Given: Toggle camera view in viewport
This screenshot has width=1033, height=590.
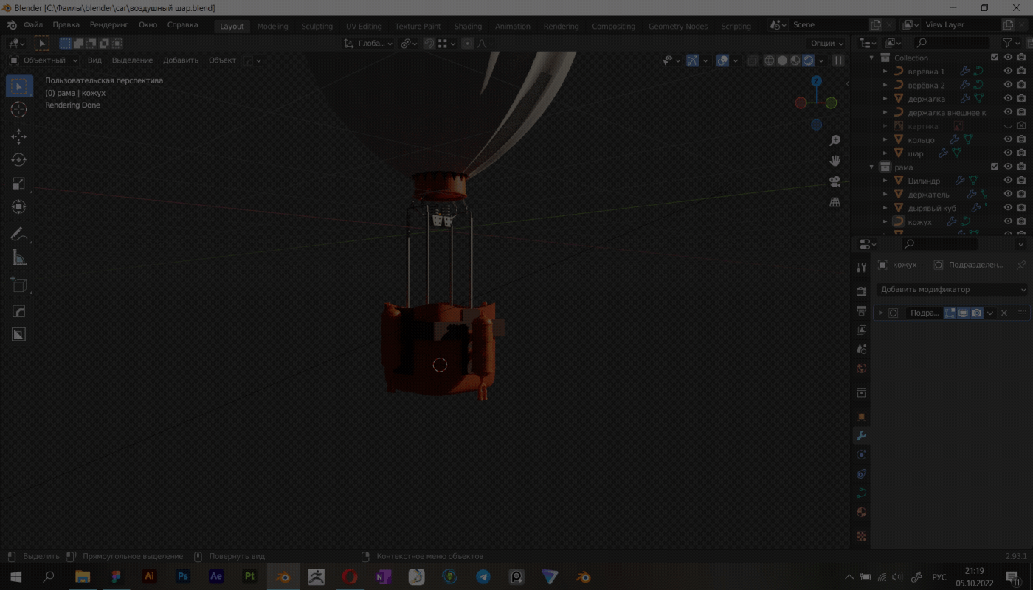Looking at the screenshot, I should [x=835, y=181].
